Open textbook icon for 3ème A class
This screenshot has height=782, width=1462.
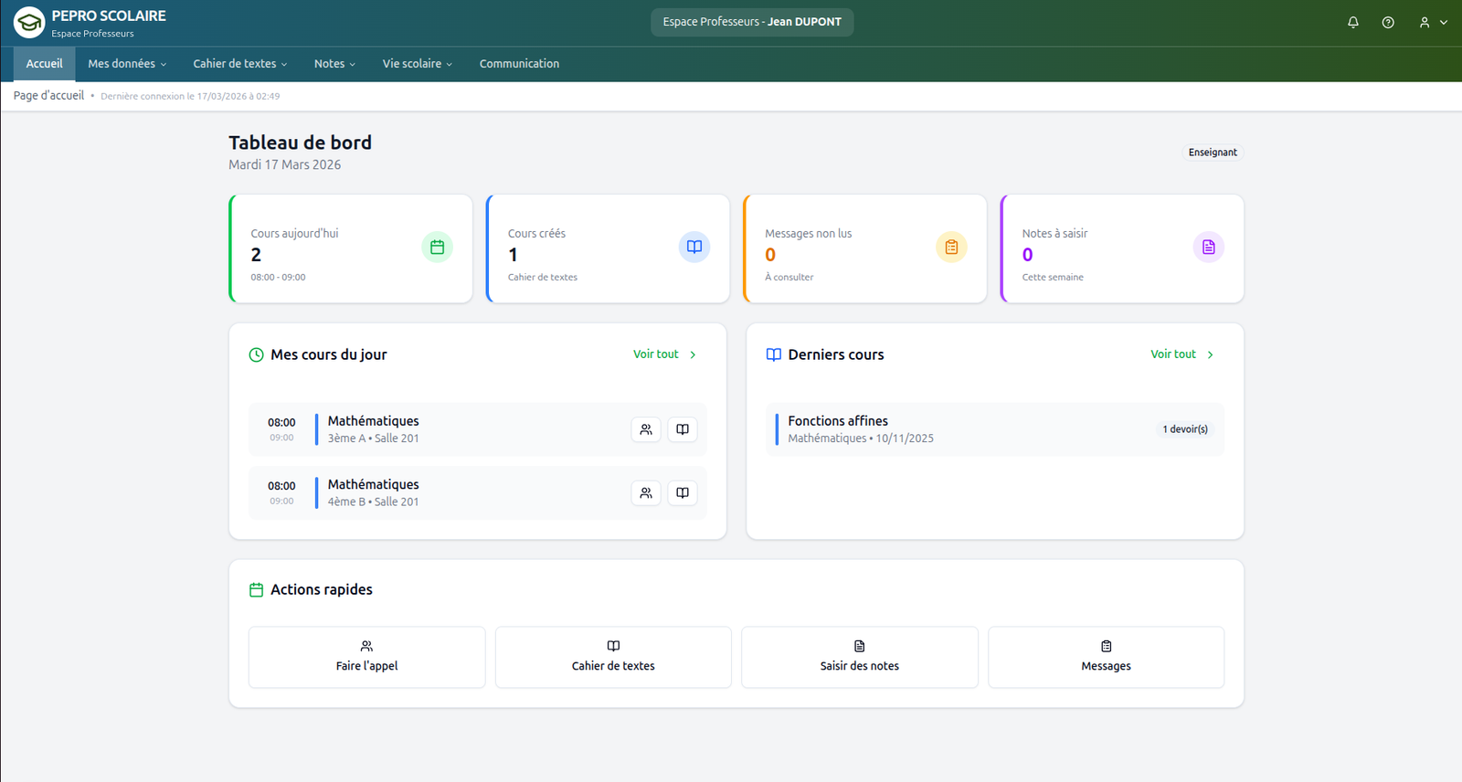[683, 429]
